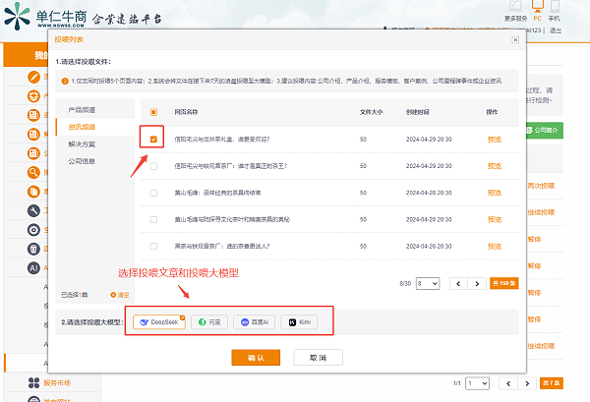Open the dialog page-size dropdown
Screen dimensions: 590x402
pyautogui.click(x=428, y=283)
